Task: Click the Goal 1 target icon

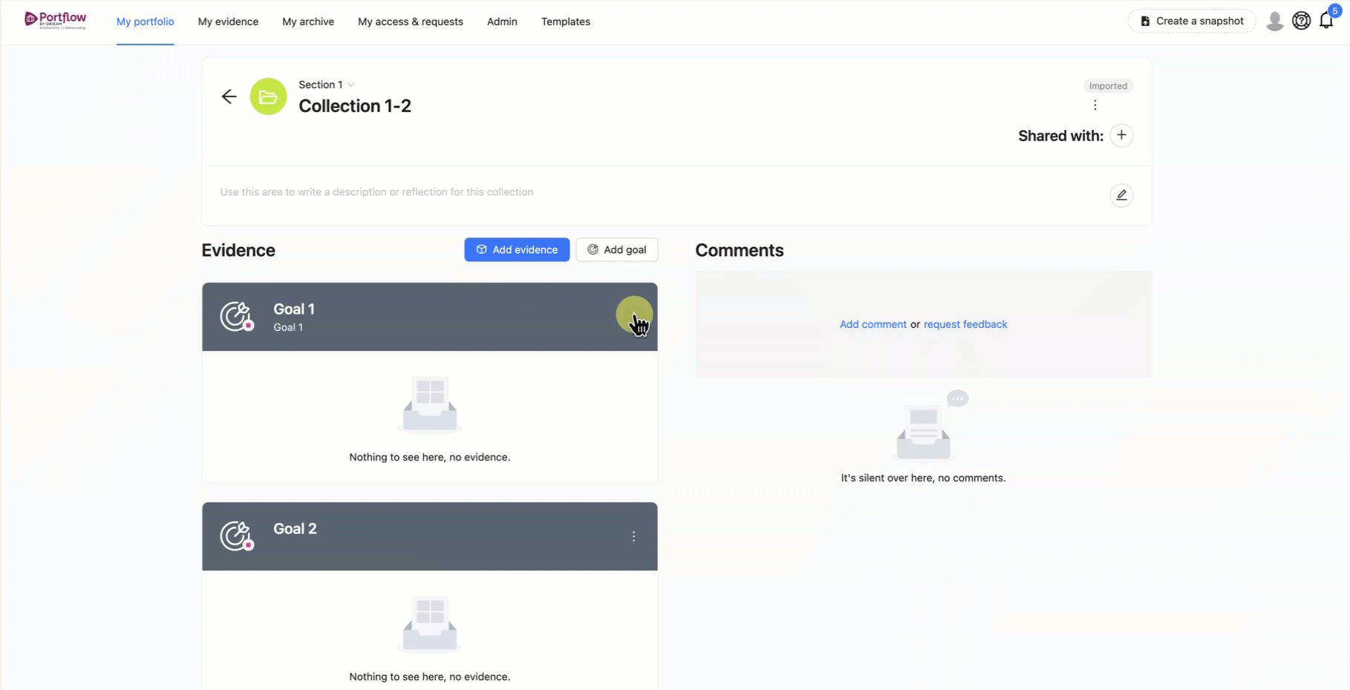Action: (x=237, y=317)
